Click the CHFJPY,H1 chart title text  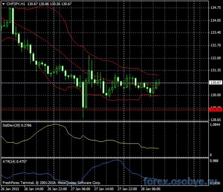point(16,4)
